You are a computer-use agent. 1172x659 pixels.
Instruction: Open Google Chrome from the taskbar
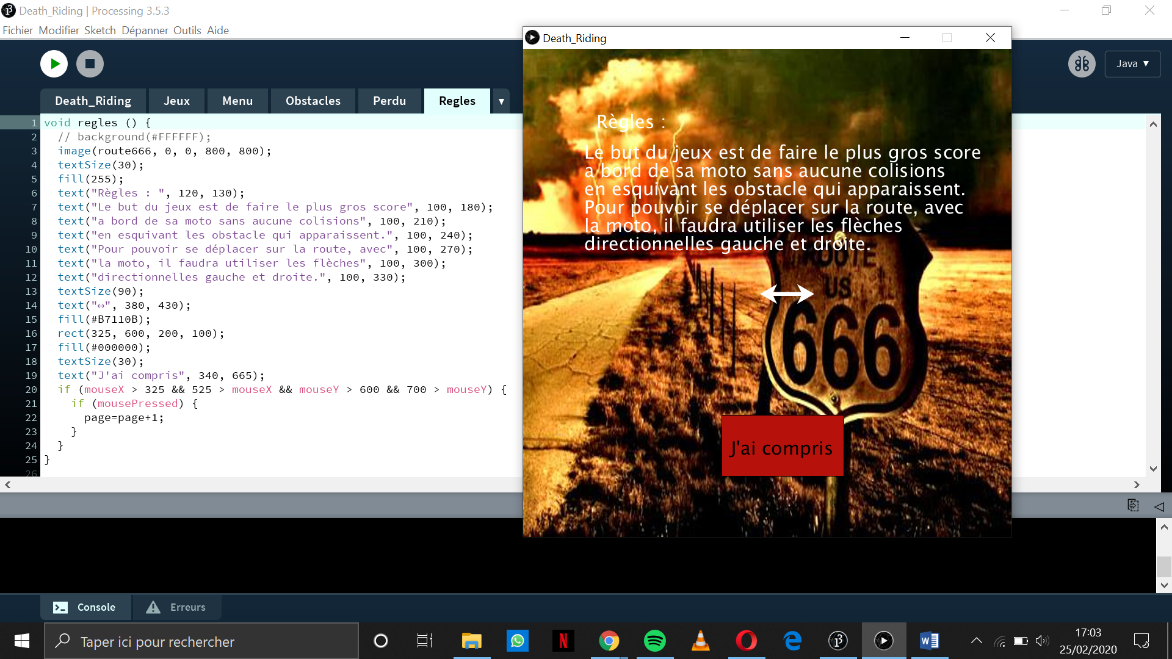[x=609, y=641]
